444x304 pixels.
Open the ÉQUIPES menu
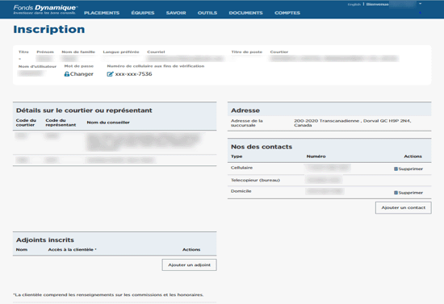143,13
